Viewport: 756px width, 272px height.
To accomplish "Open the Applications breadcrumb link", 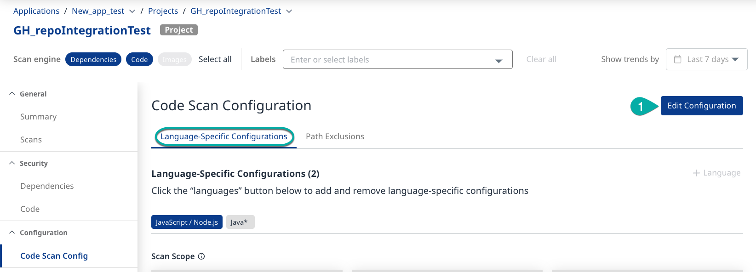I will [x=36, y=11].
